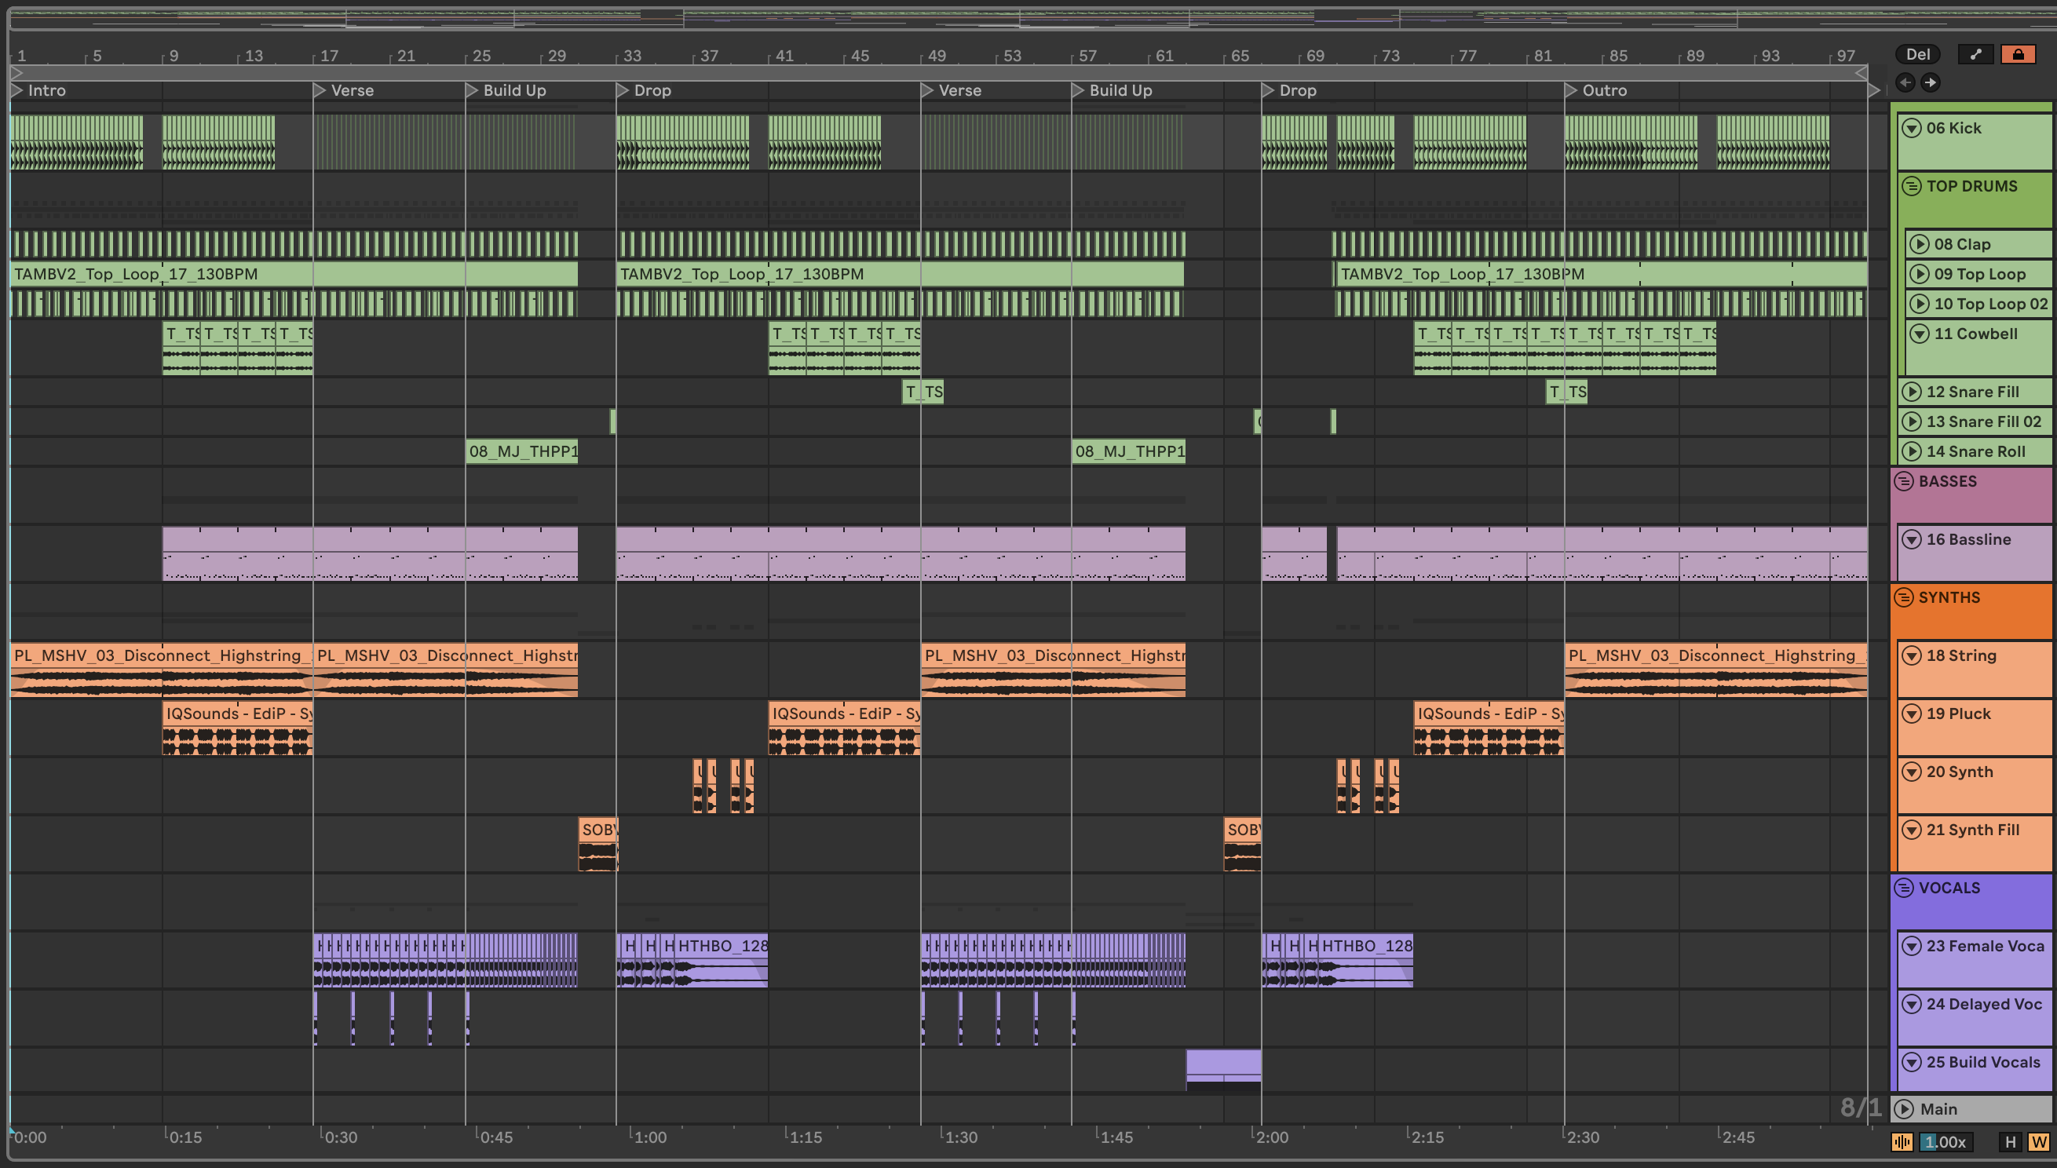Collapse the TOP DRUMS group track
Image resolution: width=2057 pixels, height=1168 pixels.
pyautogui.click(x=1912, y=186)
